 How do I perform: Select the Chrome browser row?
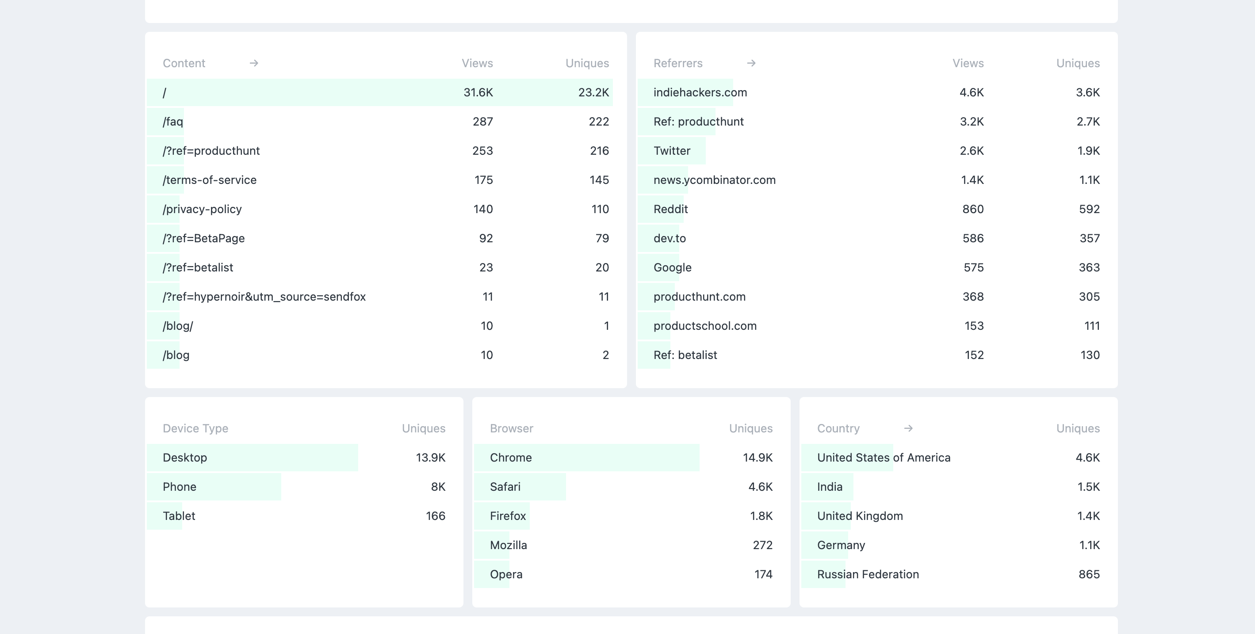click(511, 458)
